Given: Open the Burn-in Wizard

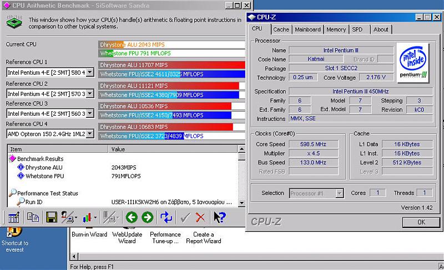Looking at the screenshot, I should click(x=89, y=235).
